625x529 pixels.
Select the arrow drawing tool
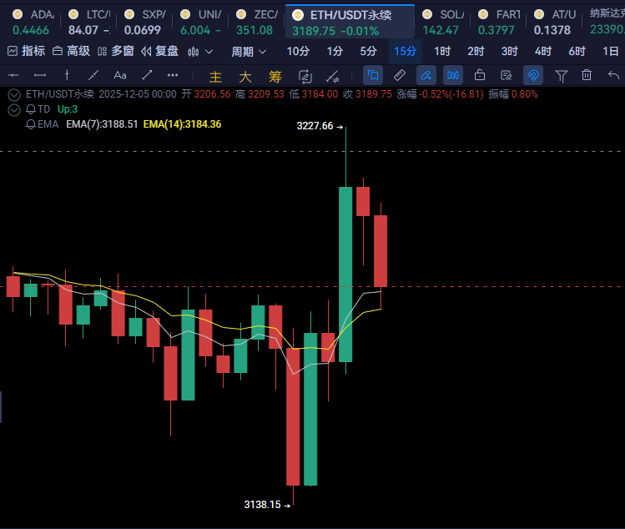[x=147, y=75]
